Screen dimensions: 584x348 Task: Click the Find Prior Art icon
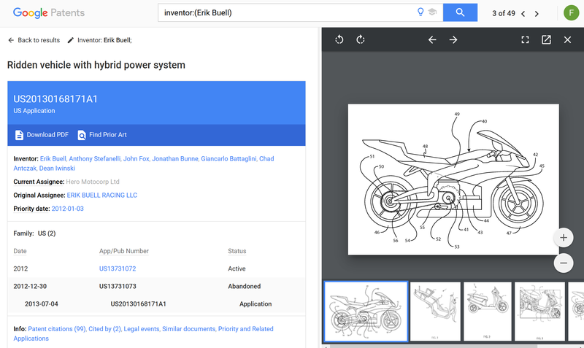click(82, 135)
